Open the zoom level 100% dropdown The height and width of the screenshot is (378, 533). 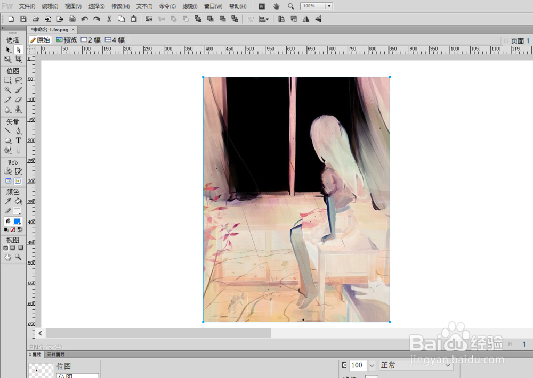329,6
